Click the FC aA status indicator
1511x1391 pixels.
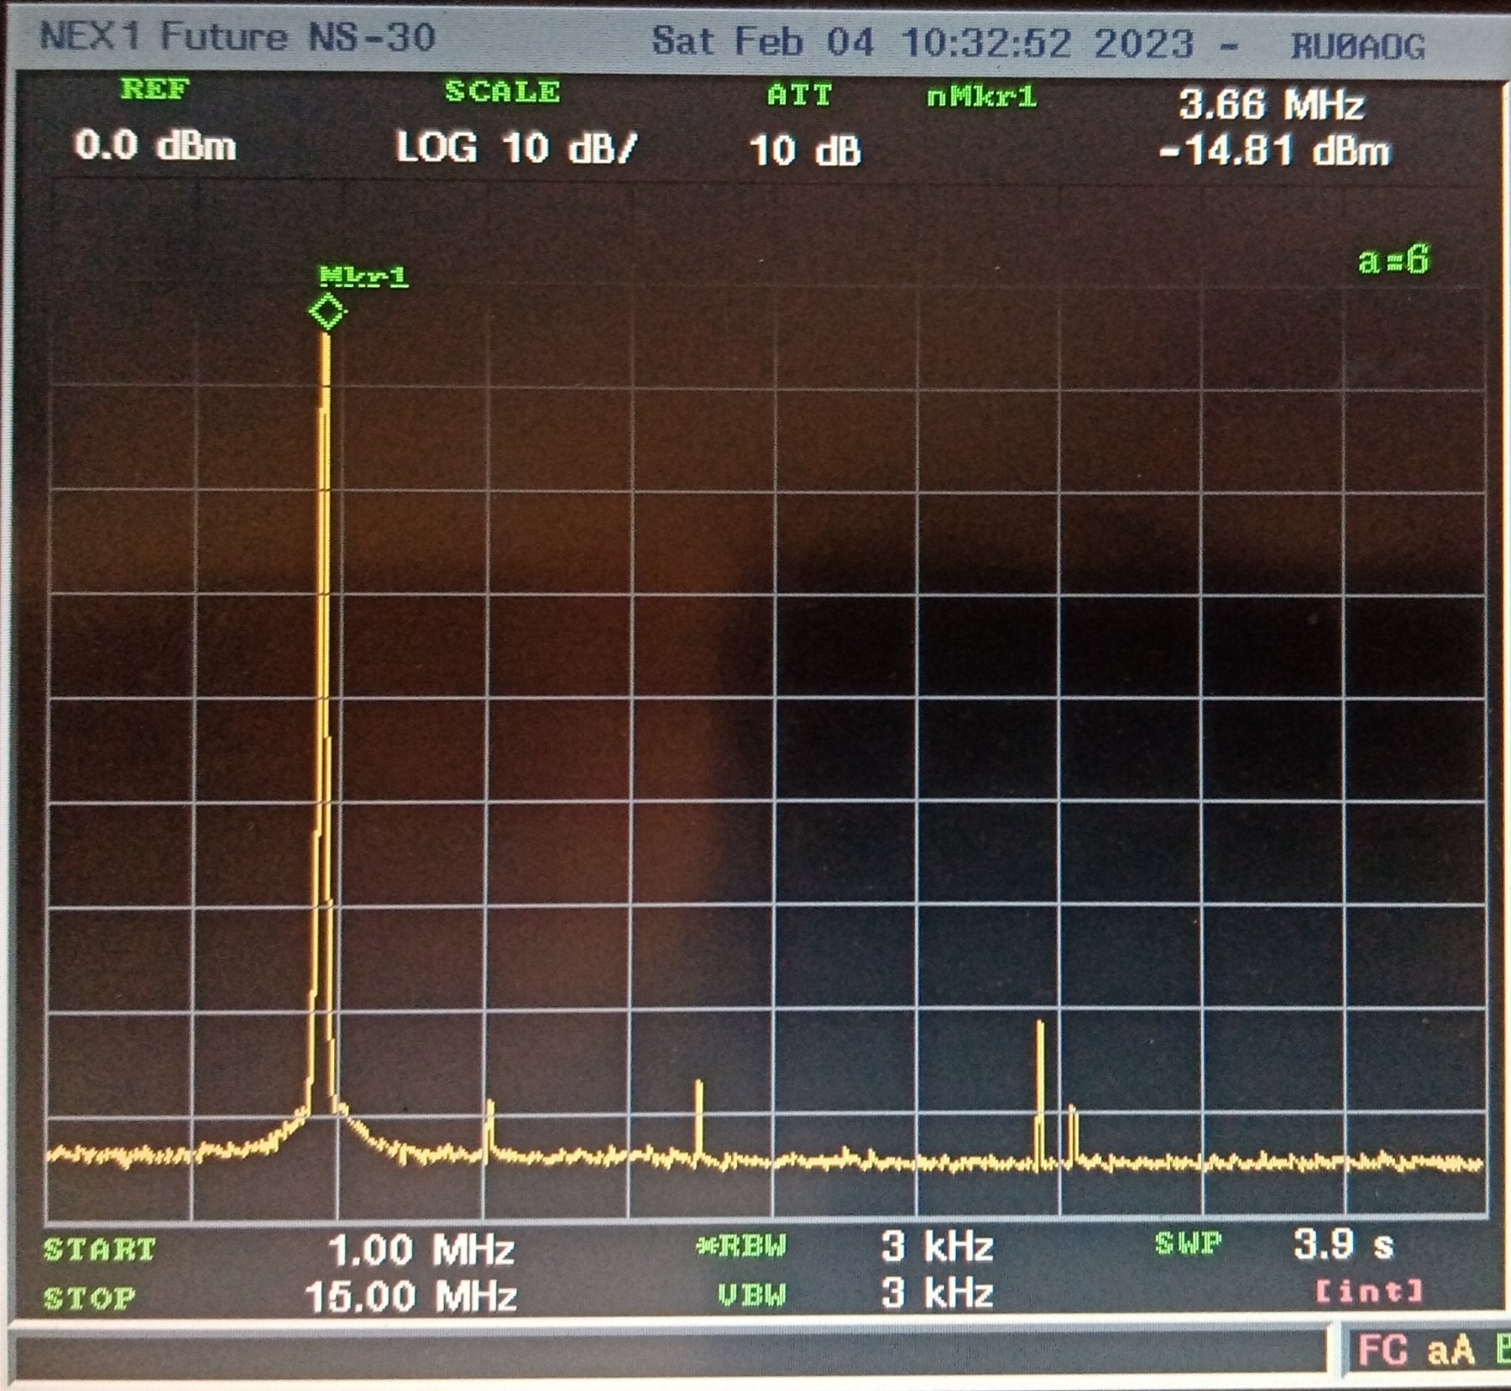point(1415,1351)
